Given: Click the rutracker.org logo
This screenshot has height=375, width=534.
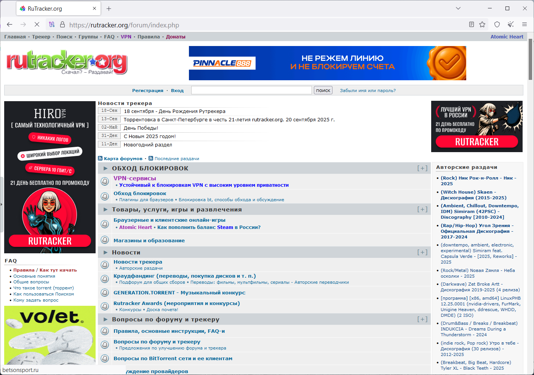Looking at the screenshot, I should click(67, 62).
